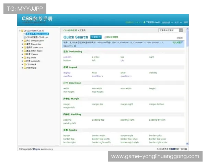
Task: Click the Values folder icon
Action: pos(25,54)
